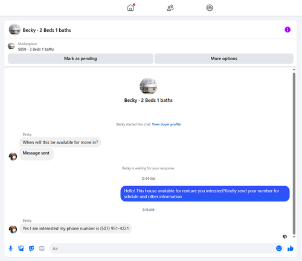The width and height of the screenshot is (302, 261).
Task: Click Becky's avatar beside Message sent
Action: (x=13, y=157)
